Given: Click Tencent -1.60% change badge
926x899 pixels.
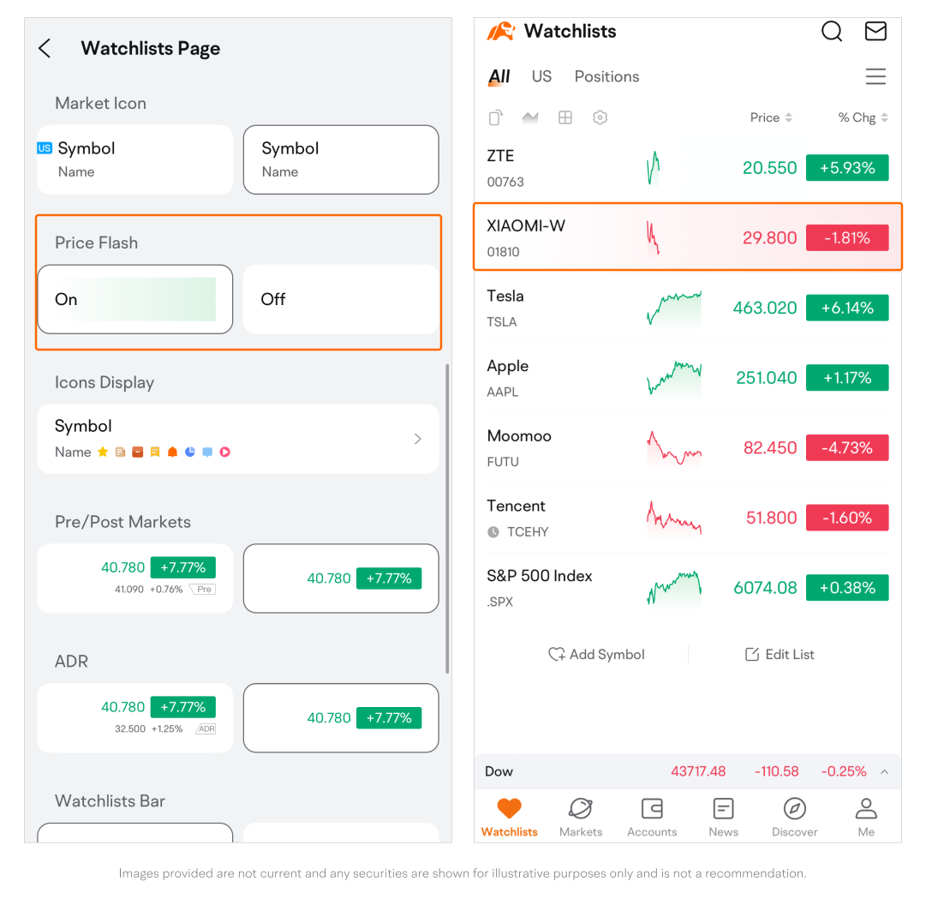Looking at the screenshot, I should click(847, 518).
